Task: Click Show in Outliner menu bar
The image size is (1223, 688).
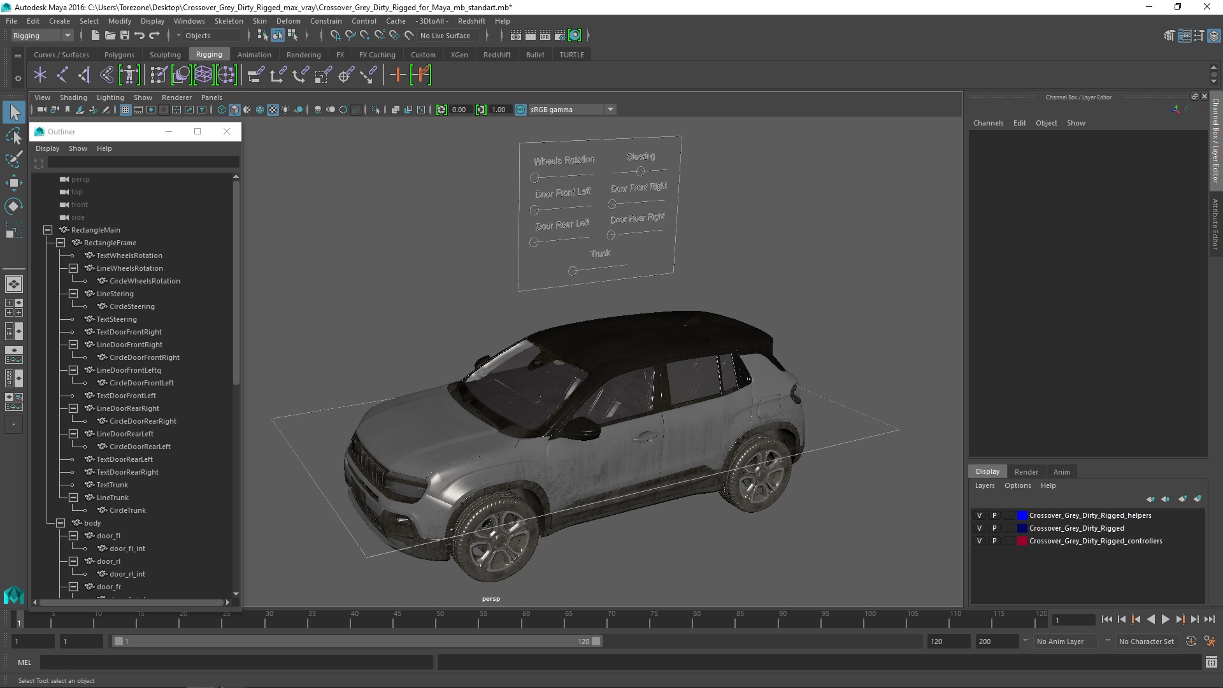Action: coord(78,148)
